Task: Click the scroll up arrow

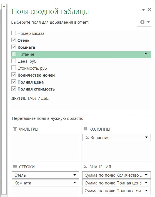Action: point(4,6)
